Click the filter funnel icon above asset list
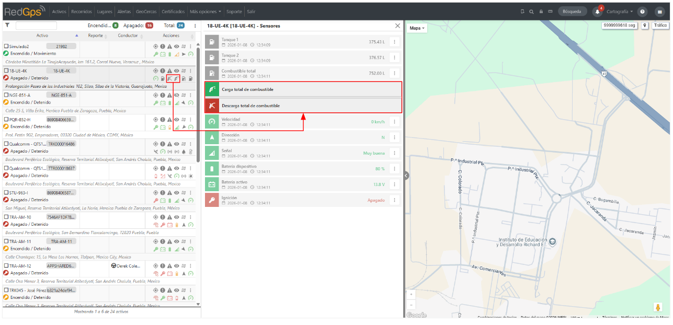This screenshot has height=325, width=673. (7, 25)
